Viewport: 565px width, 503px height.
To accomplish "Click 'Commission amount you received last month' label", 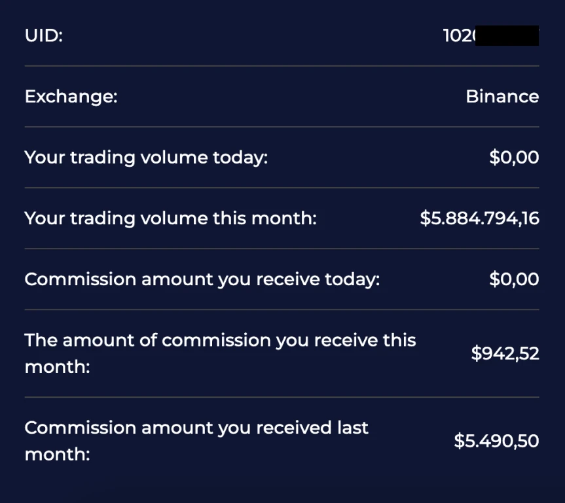I will 196,428.
